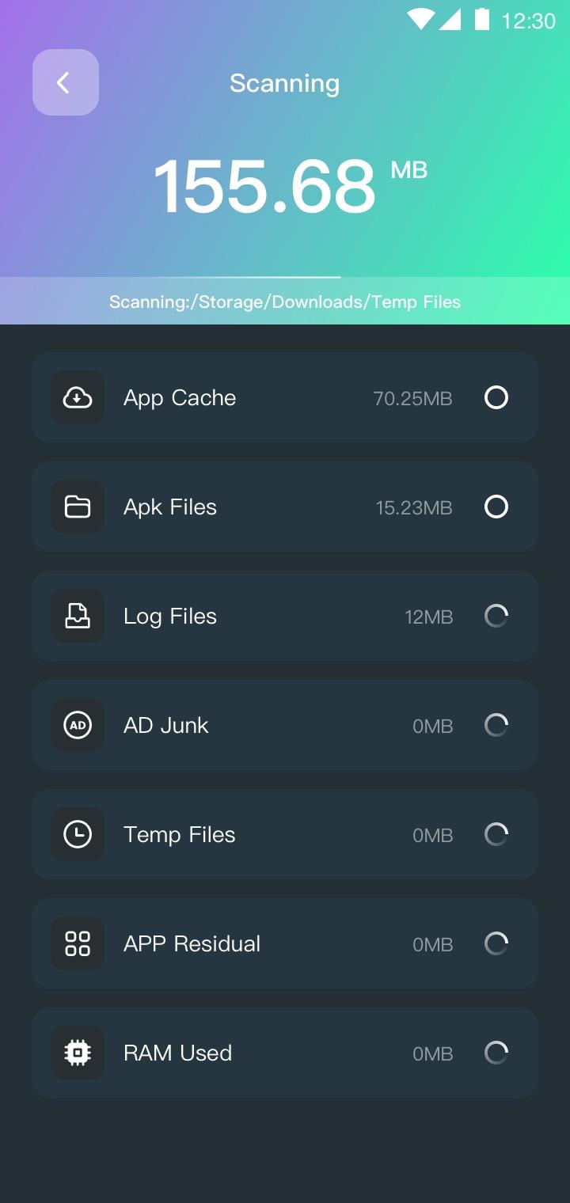
Task: Select the Apk Files radio circle
Action: (496, 507)
